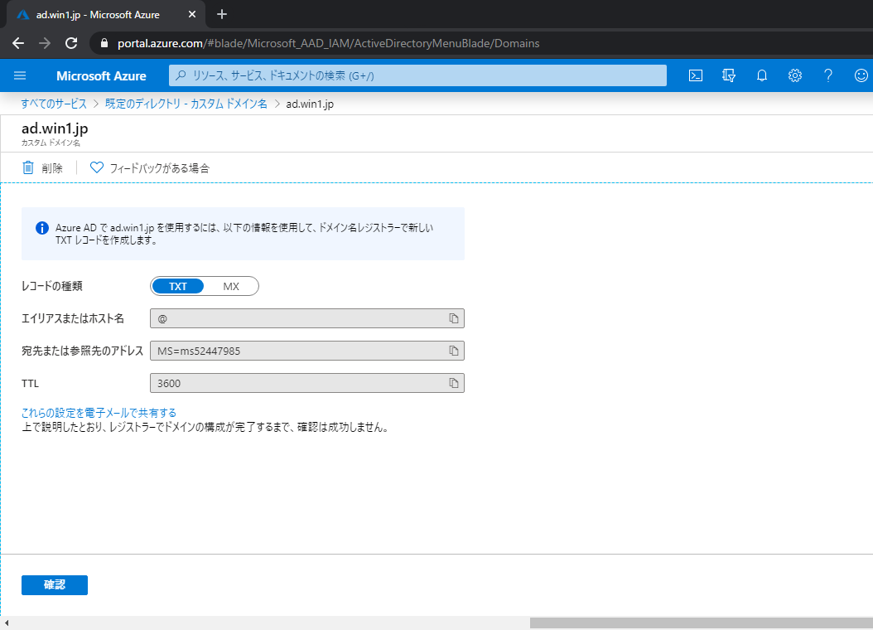Select the ad.win1.jp - Microsoft Azure tab
This screenshot has width=873, height=630.
coord(106,14)
